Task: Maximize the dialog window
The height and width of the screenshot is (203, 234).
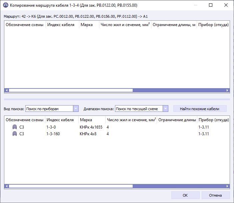Action: point(211,5)
